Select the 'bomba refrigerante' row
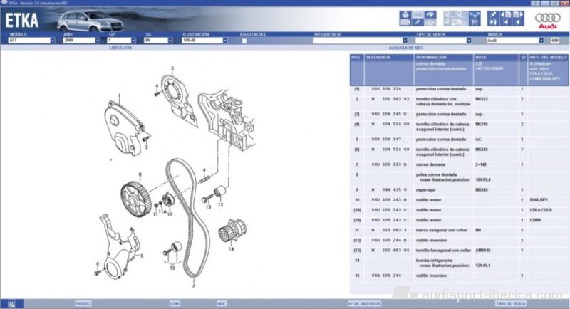This screenshot has width=570, height=309. [x=459, y=263]
